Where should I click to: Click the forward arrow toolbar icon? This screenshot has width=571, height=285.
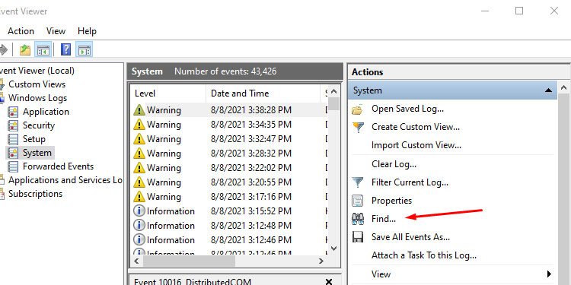coord(3,49)
